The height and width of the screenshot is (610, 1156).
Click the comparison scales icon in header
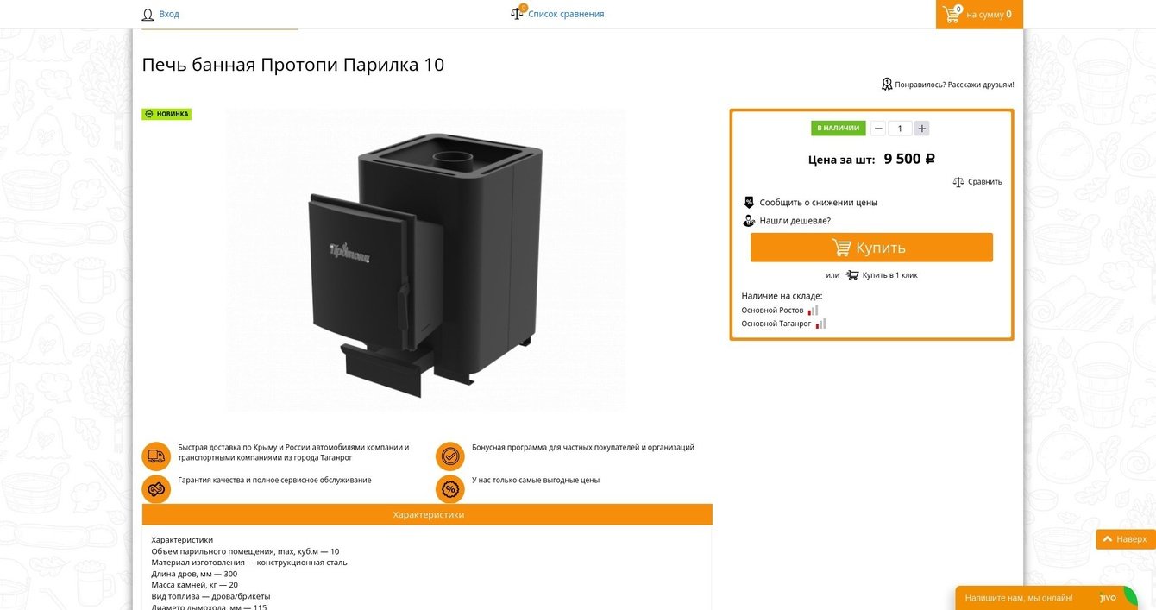(518, 13)
